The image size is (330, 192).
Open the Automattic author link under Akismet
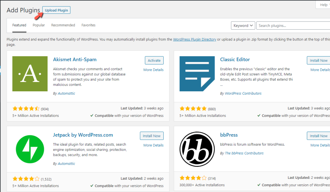tap(66, 93)
